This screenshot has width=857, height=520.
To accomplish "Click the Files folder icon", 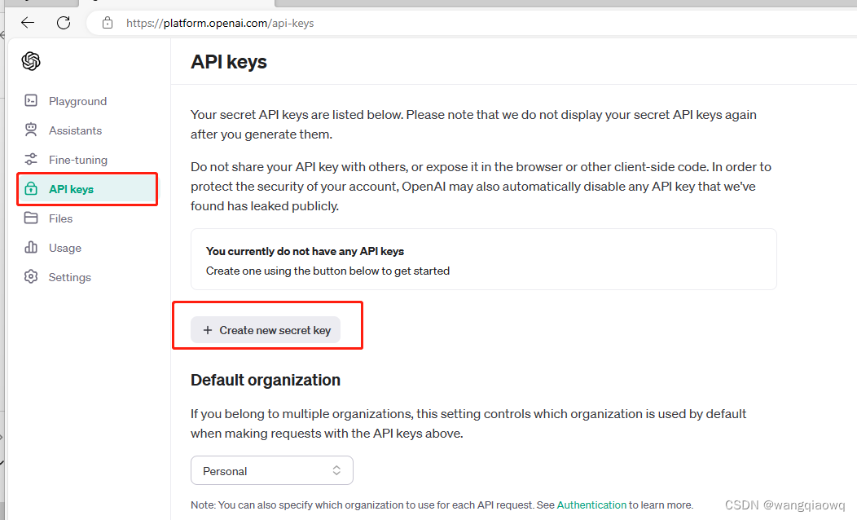I will coord(31,218).
